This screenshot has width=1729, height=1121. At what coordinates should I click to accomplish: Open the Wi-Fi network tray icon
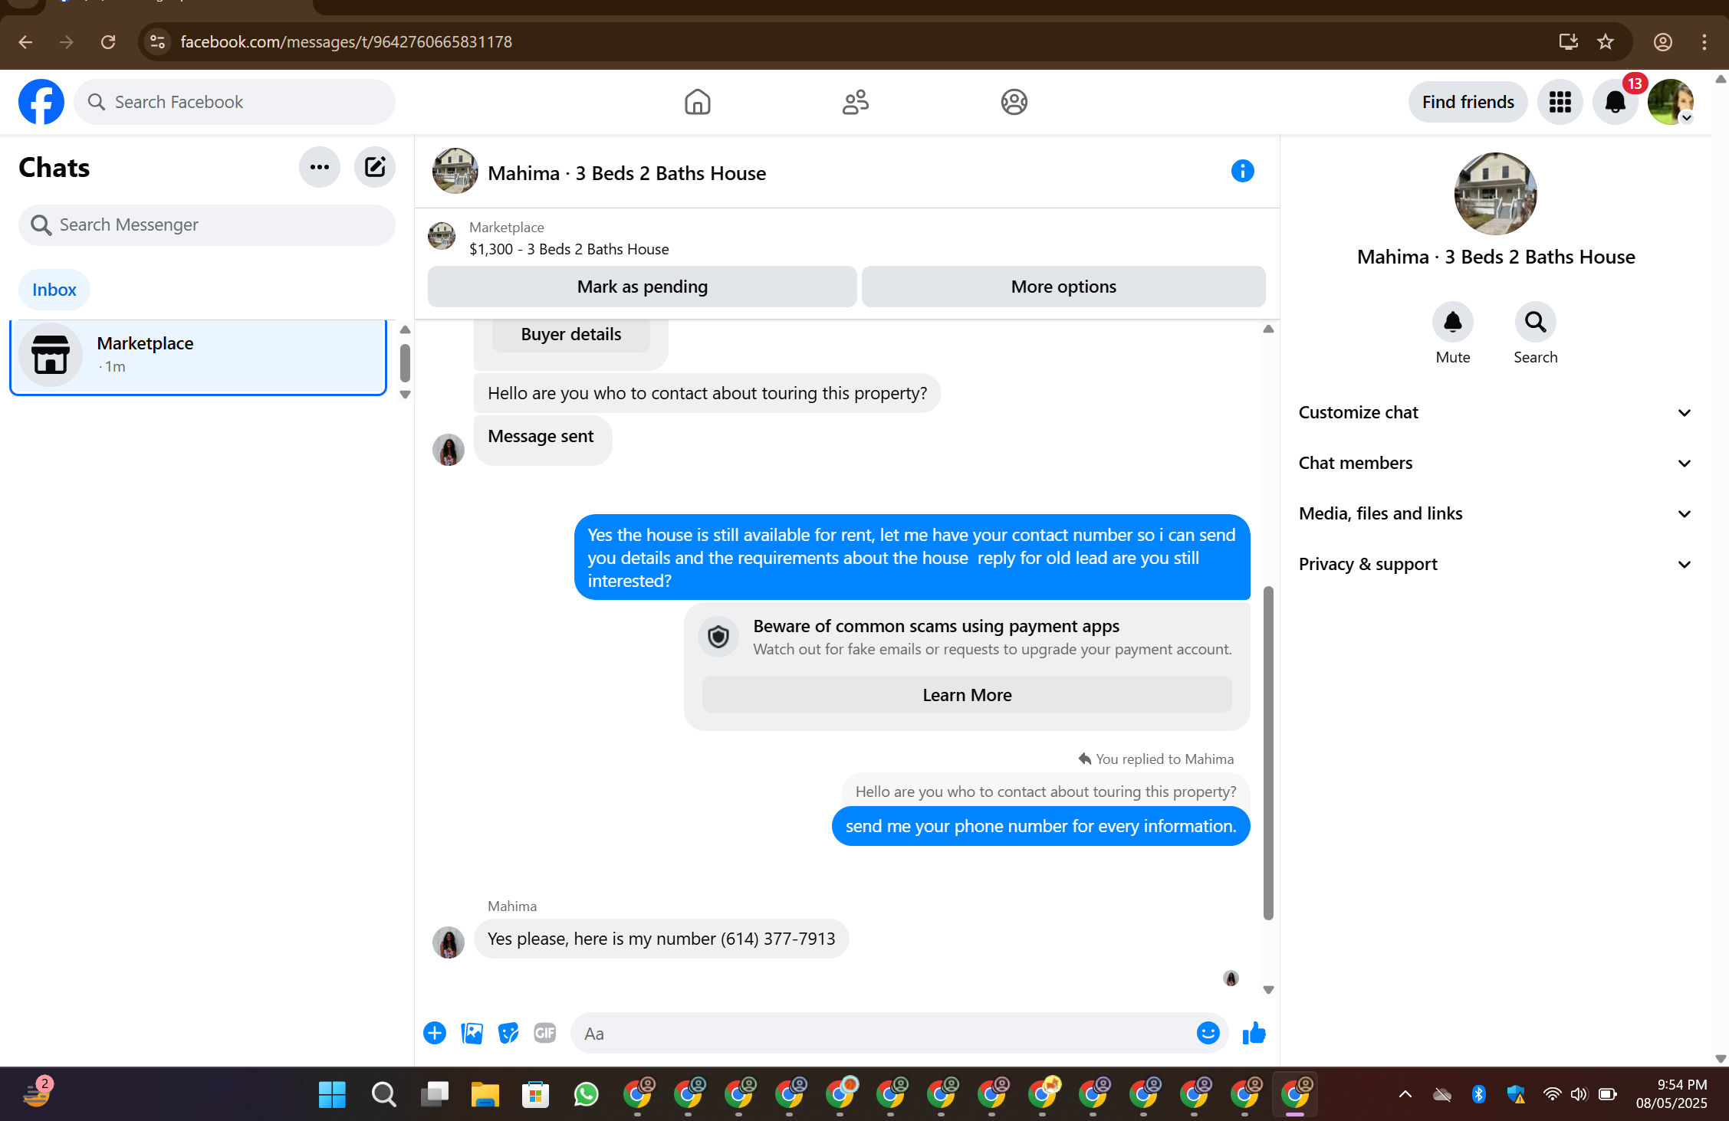[x=1551, y=1094]
